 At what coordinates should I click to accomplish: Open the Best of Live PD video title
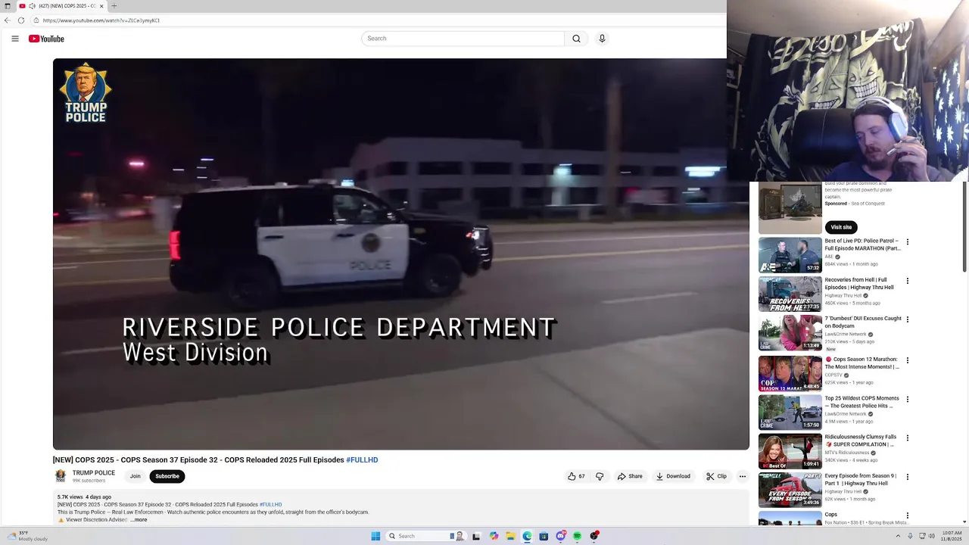click(862, 244)
